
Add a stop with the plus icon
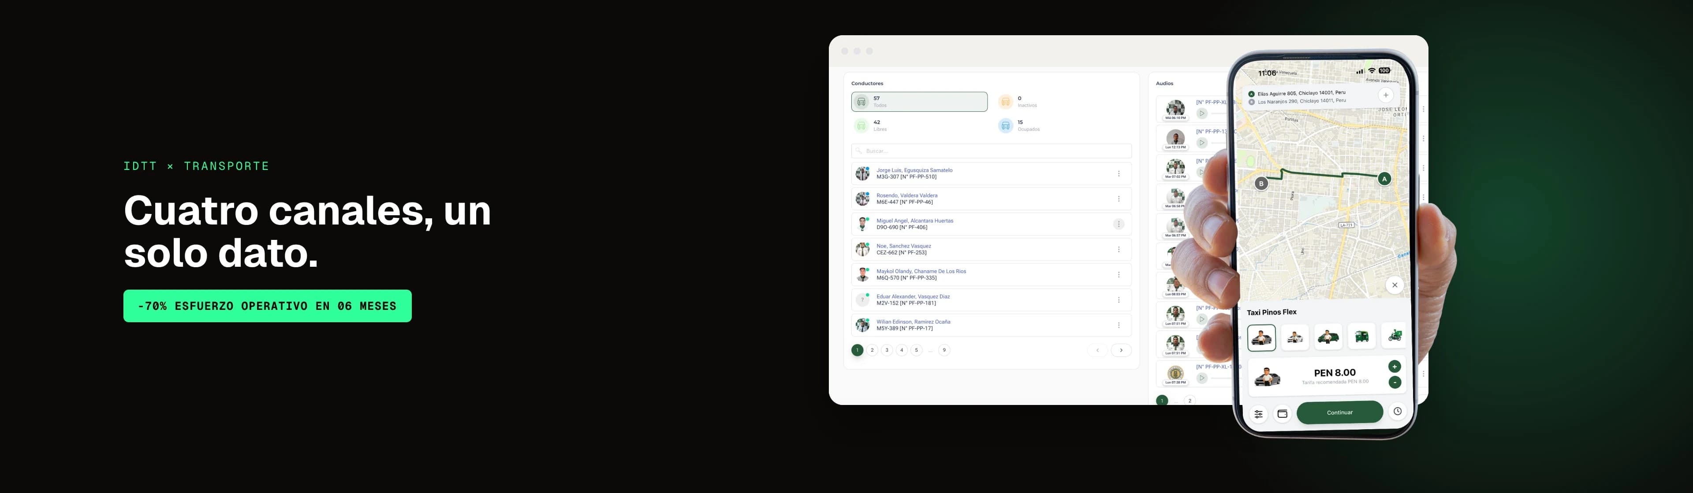click(x=1385, y=95)
